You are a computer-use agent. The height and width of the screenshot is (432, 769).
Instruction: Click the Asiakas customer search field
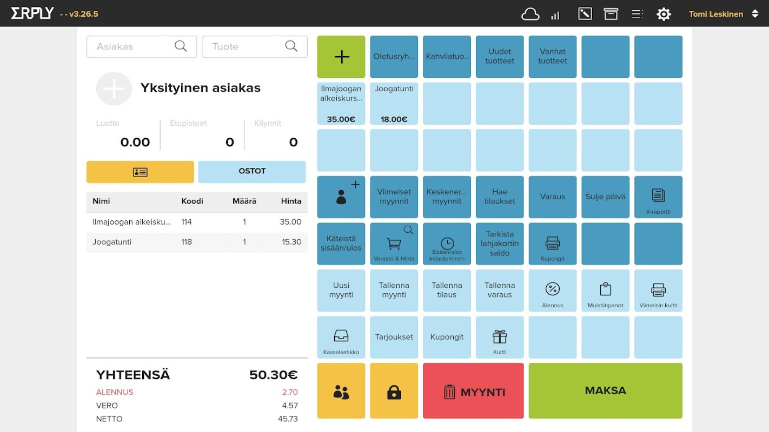point(142,46)
